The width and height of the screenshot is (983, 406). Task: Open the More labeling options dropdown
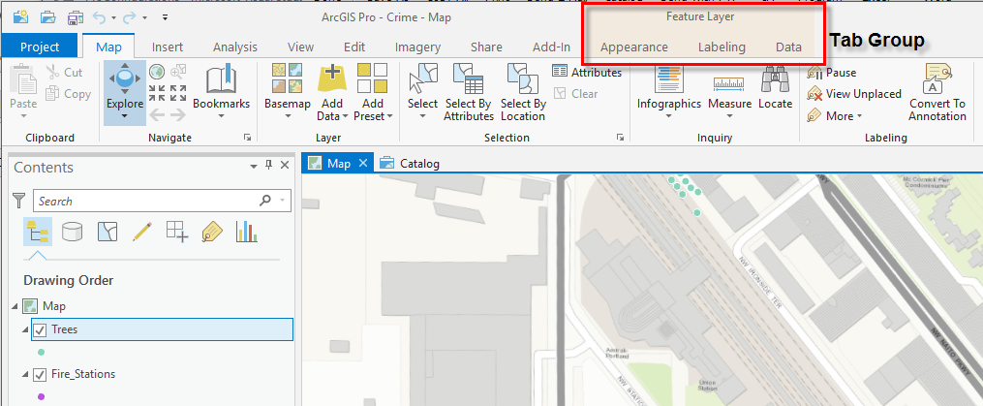[x=835, y=115]
